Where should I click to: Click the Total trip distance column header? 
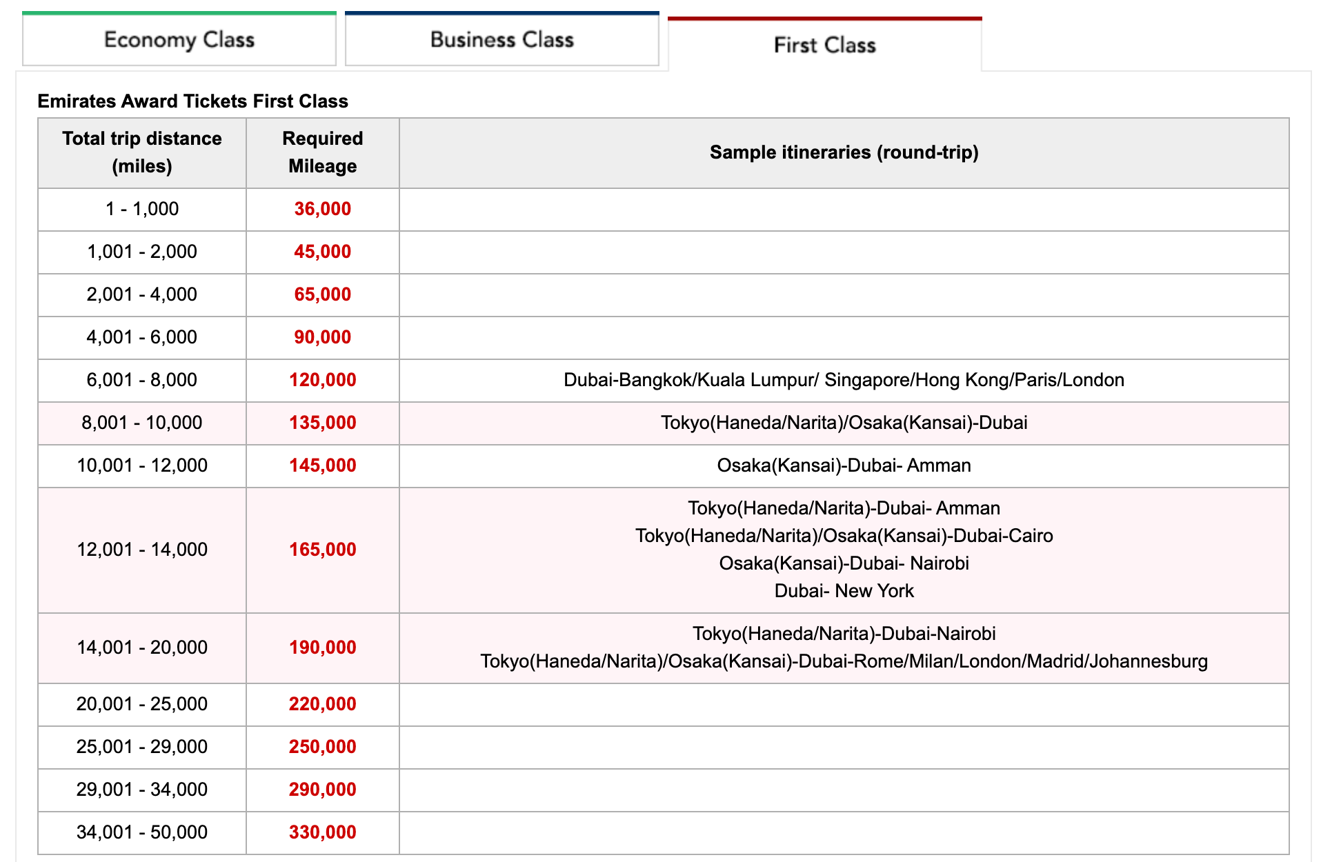point(142,152)
